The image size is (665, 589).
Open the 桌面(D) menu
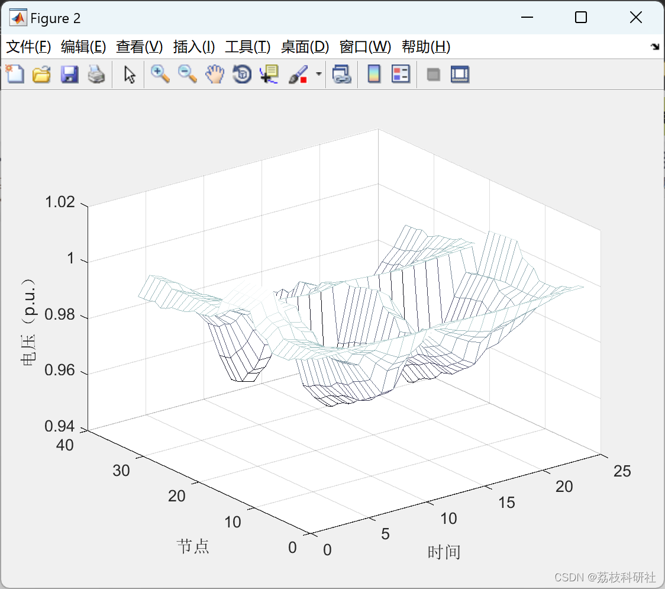coord(305,47)
